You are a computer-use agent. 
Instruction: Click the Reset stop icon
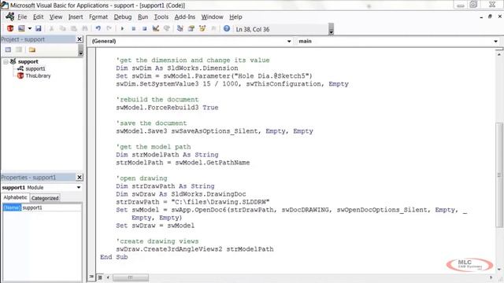(144, 28)
